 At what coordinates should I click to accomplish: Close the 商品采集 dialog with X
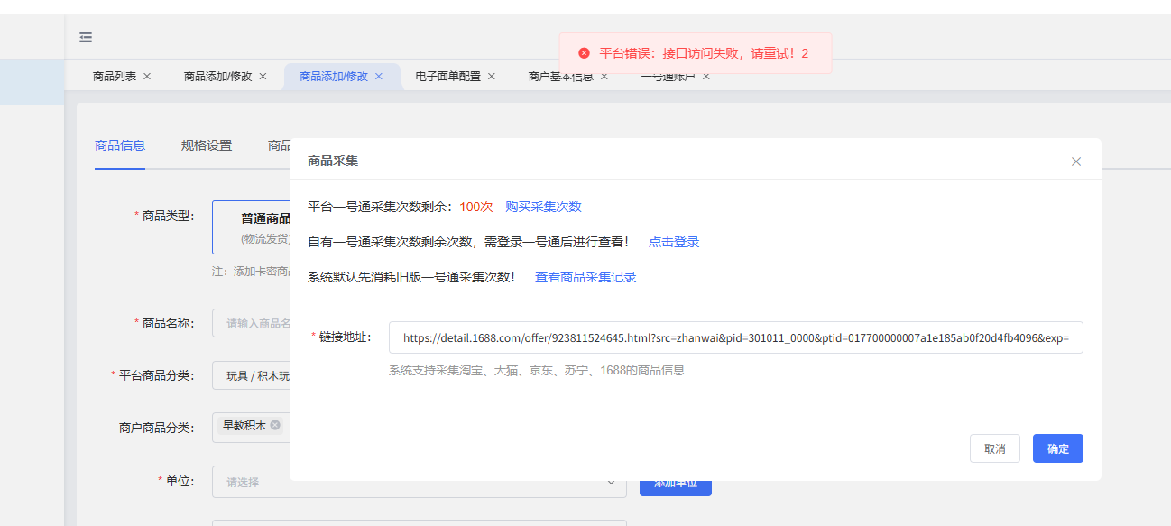point(1075,161)
